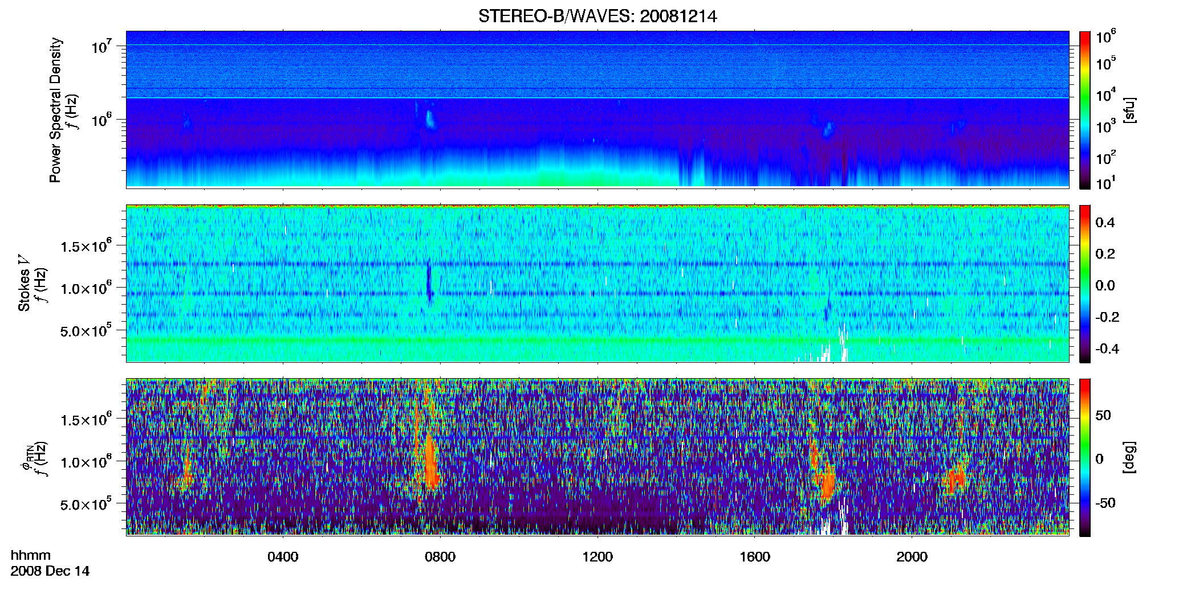This screenshot has height=615, width=1195.
Task: Click the 0400 time axis label
Action: coord(283,557)
